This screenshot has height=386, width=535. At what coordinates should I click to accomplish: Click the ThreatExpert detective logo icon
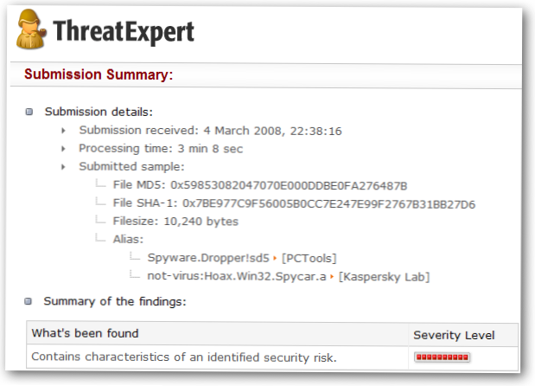29,30
